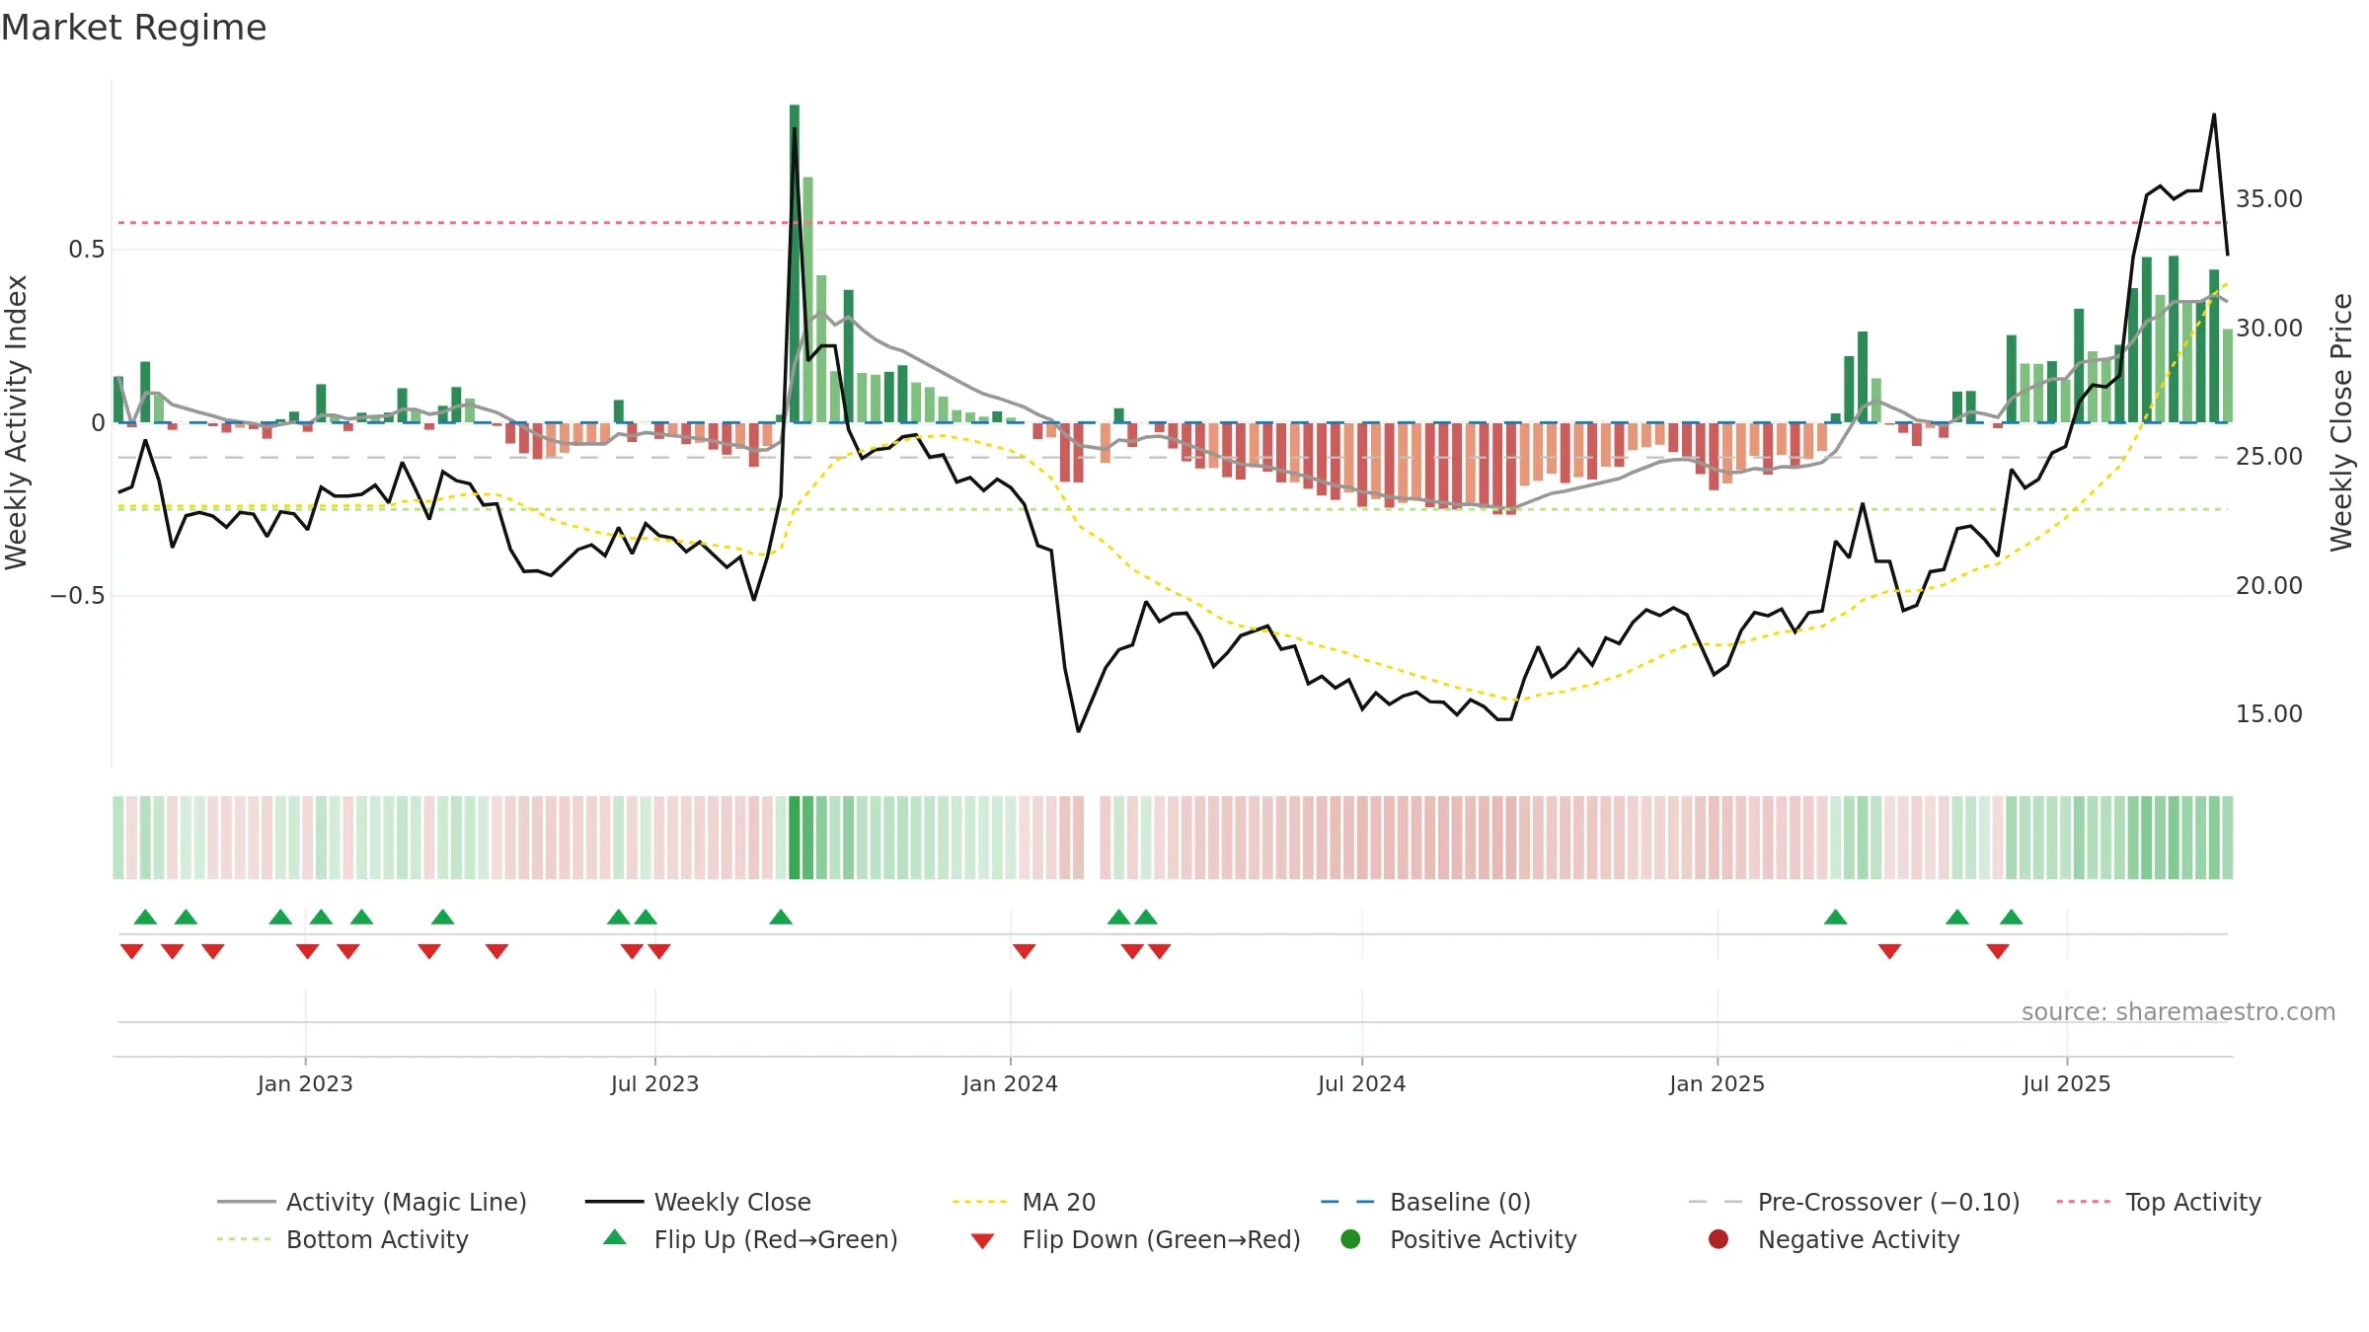
Task: Click the Market Regime chart title
Action: pos(133,28)
